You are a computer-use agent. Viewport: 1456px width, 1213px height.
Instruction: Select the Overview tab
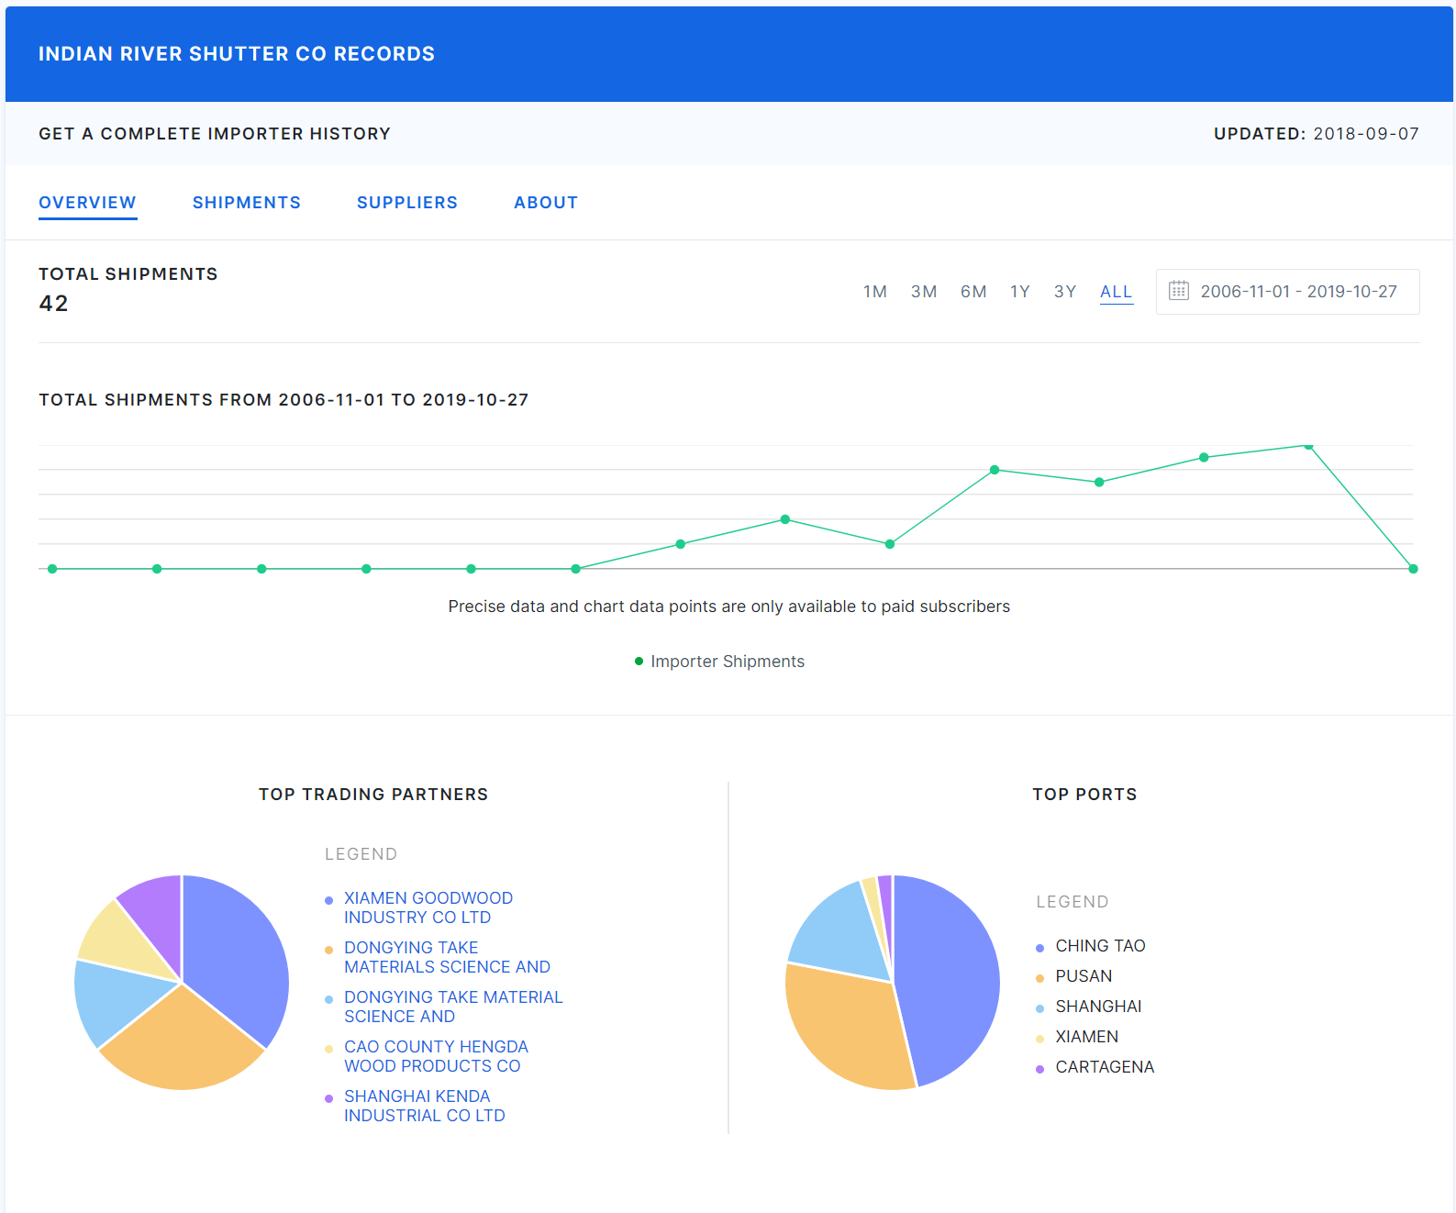(87, 203)
